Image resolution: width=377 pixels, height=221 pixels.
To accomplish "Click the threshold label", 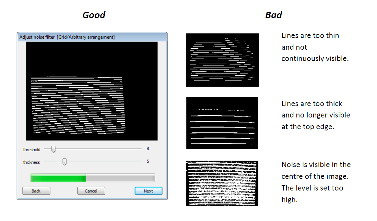I will click(31, 150).
